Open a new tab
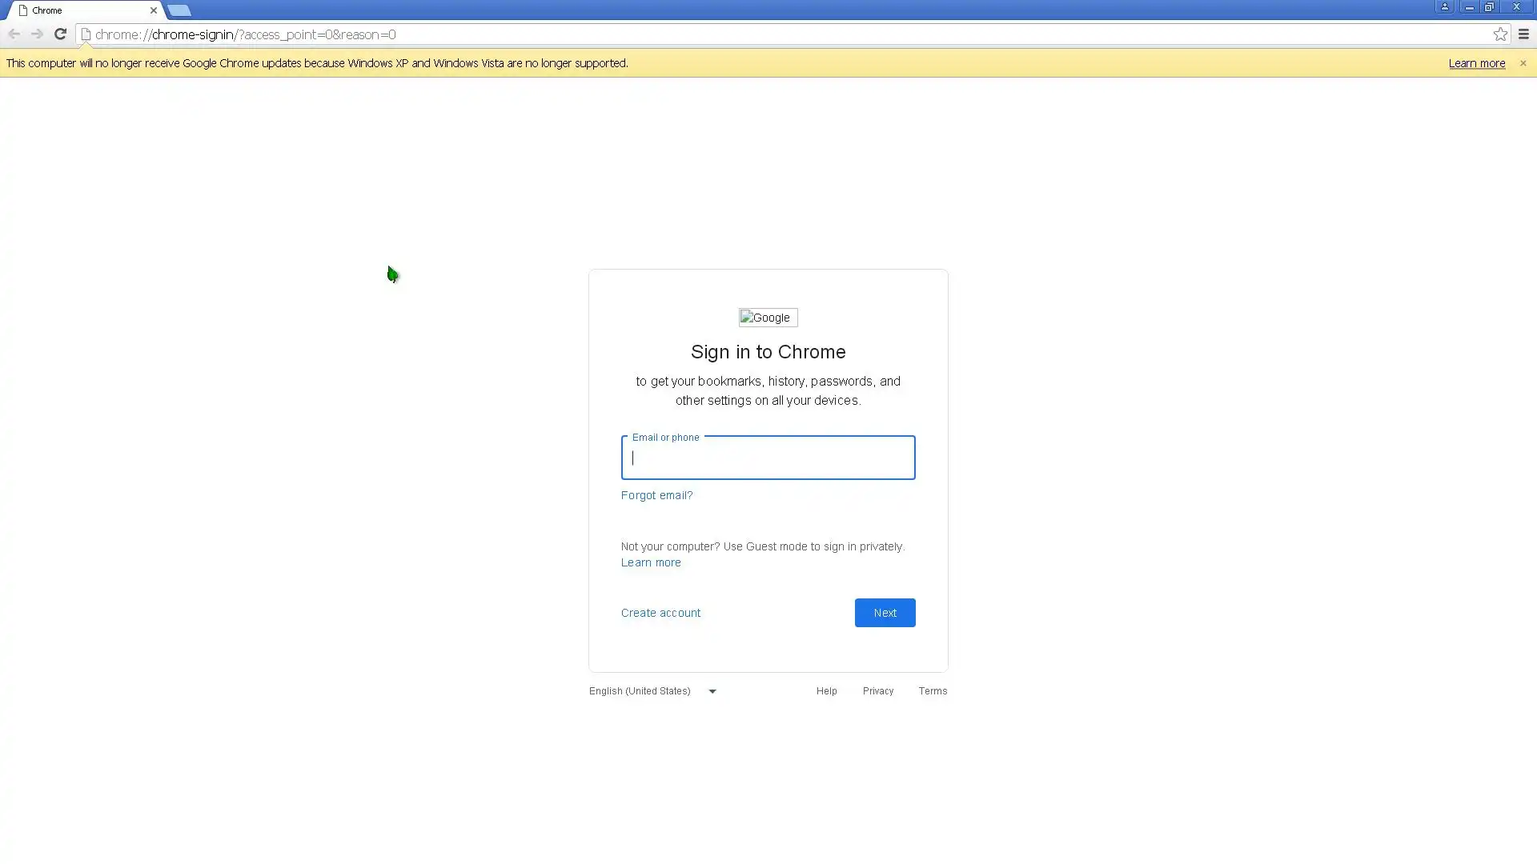1537x864 pixels. (x=179, y=10)
